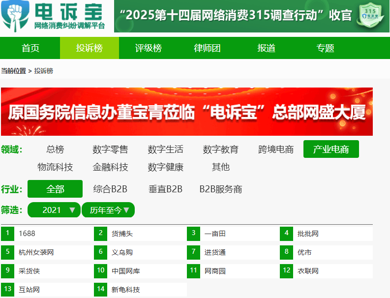The height and width of the screenshot is (298, 390).
Task: Open the 1688 ranking entry
Action: (x=27, y=234)
